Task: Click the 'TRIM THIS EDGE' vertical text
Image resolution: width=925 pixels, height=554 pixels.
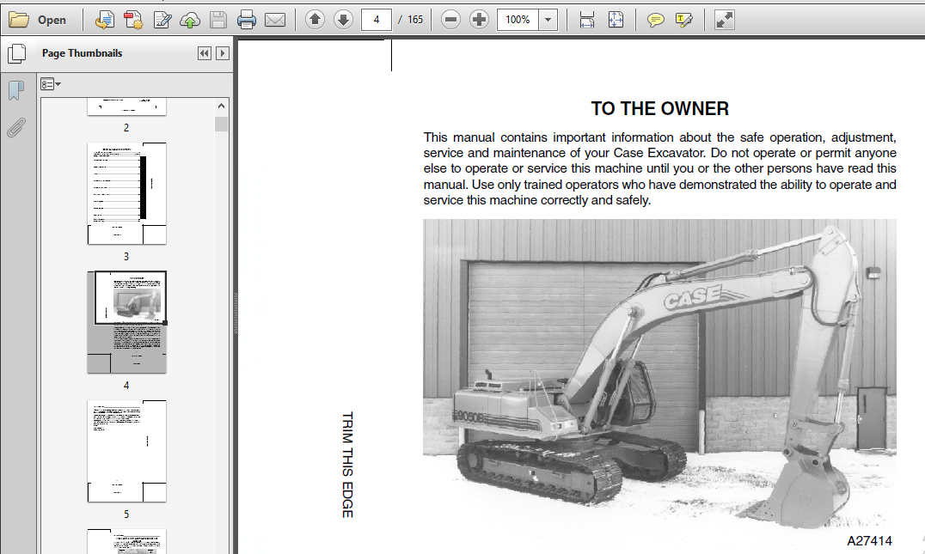Action: click(x=347, y=465)
